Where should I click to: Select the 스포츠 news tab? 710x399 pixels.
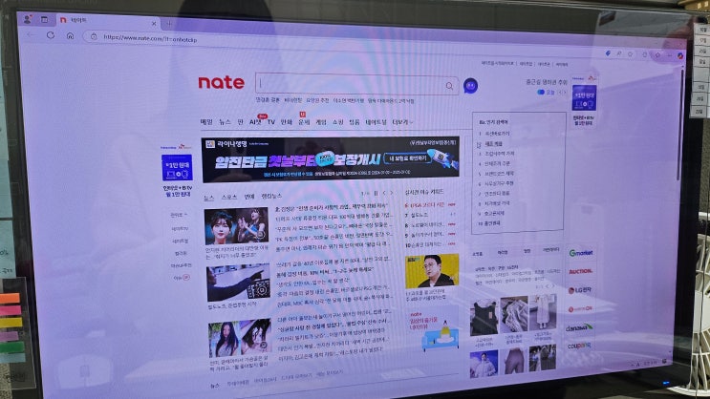point(229,198)
